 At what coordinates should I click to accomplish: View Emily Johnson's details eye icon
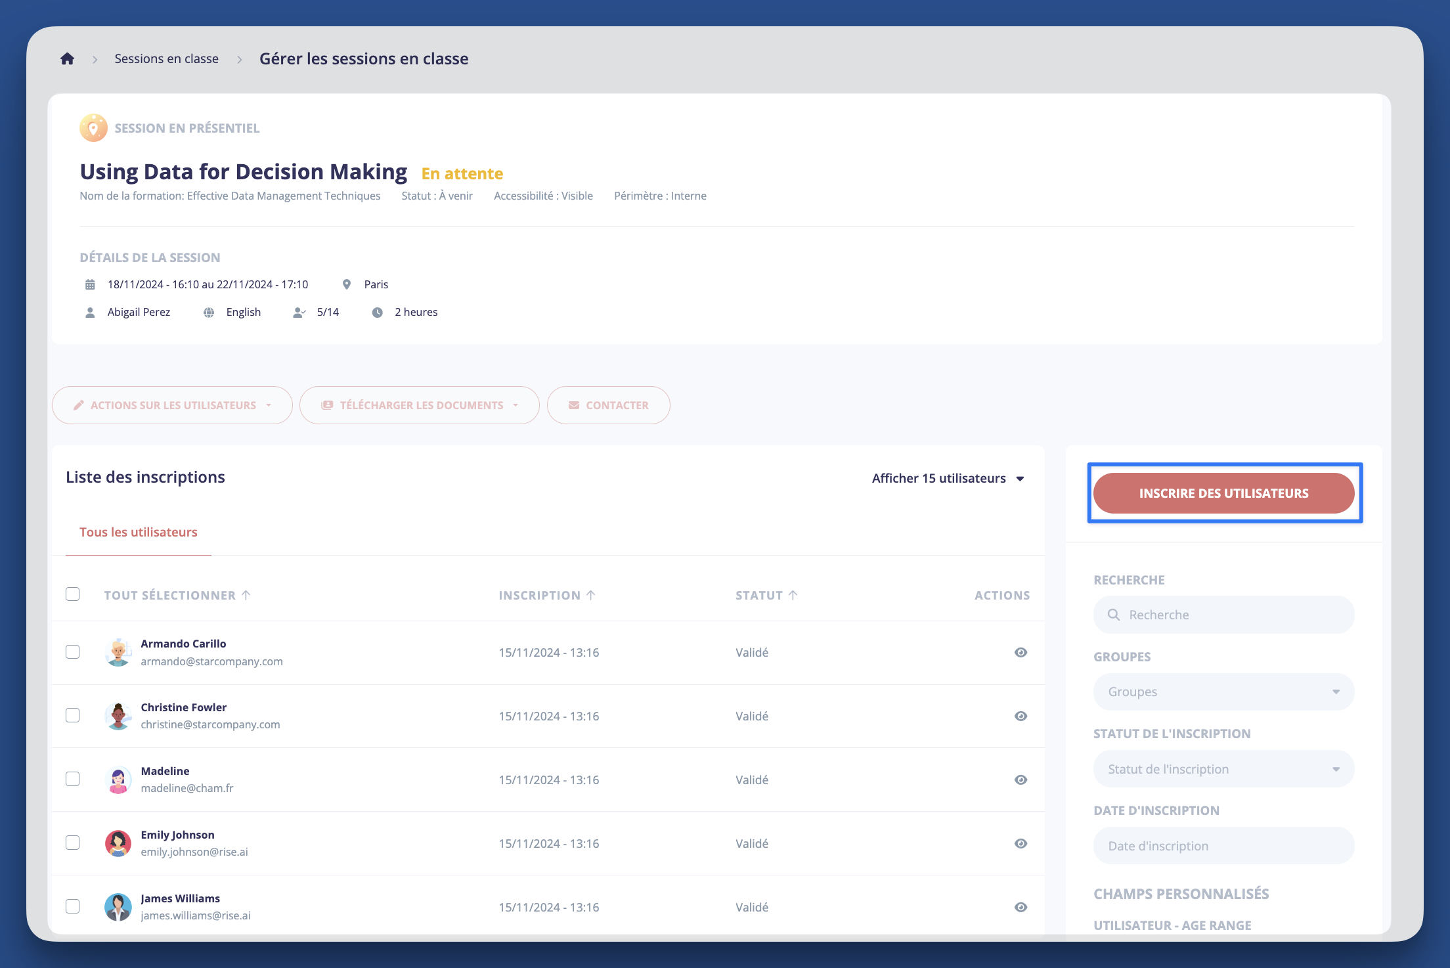[x=1020, y=843]
